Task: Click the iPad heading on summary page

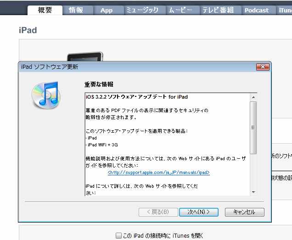Action: tap(28, 30)
